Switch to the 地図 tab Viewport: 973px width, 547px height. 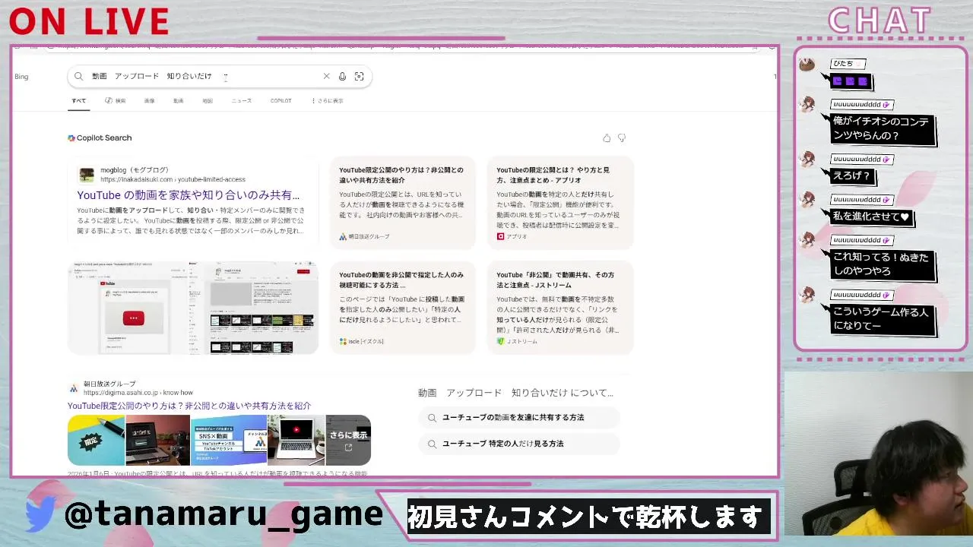pos(208,101)
